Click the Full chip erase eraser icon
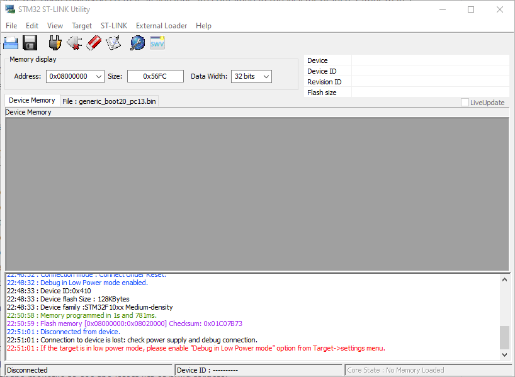This screenshot has width=515, height=377. [x=94, y=43]
